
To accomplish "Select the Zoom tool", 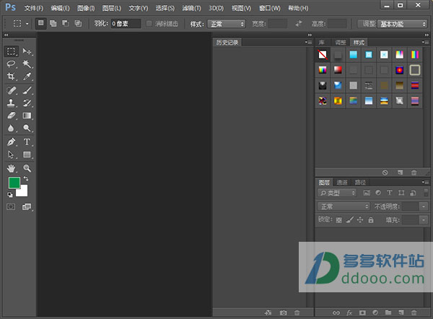I will click(x=27, y=168).
